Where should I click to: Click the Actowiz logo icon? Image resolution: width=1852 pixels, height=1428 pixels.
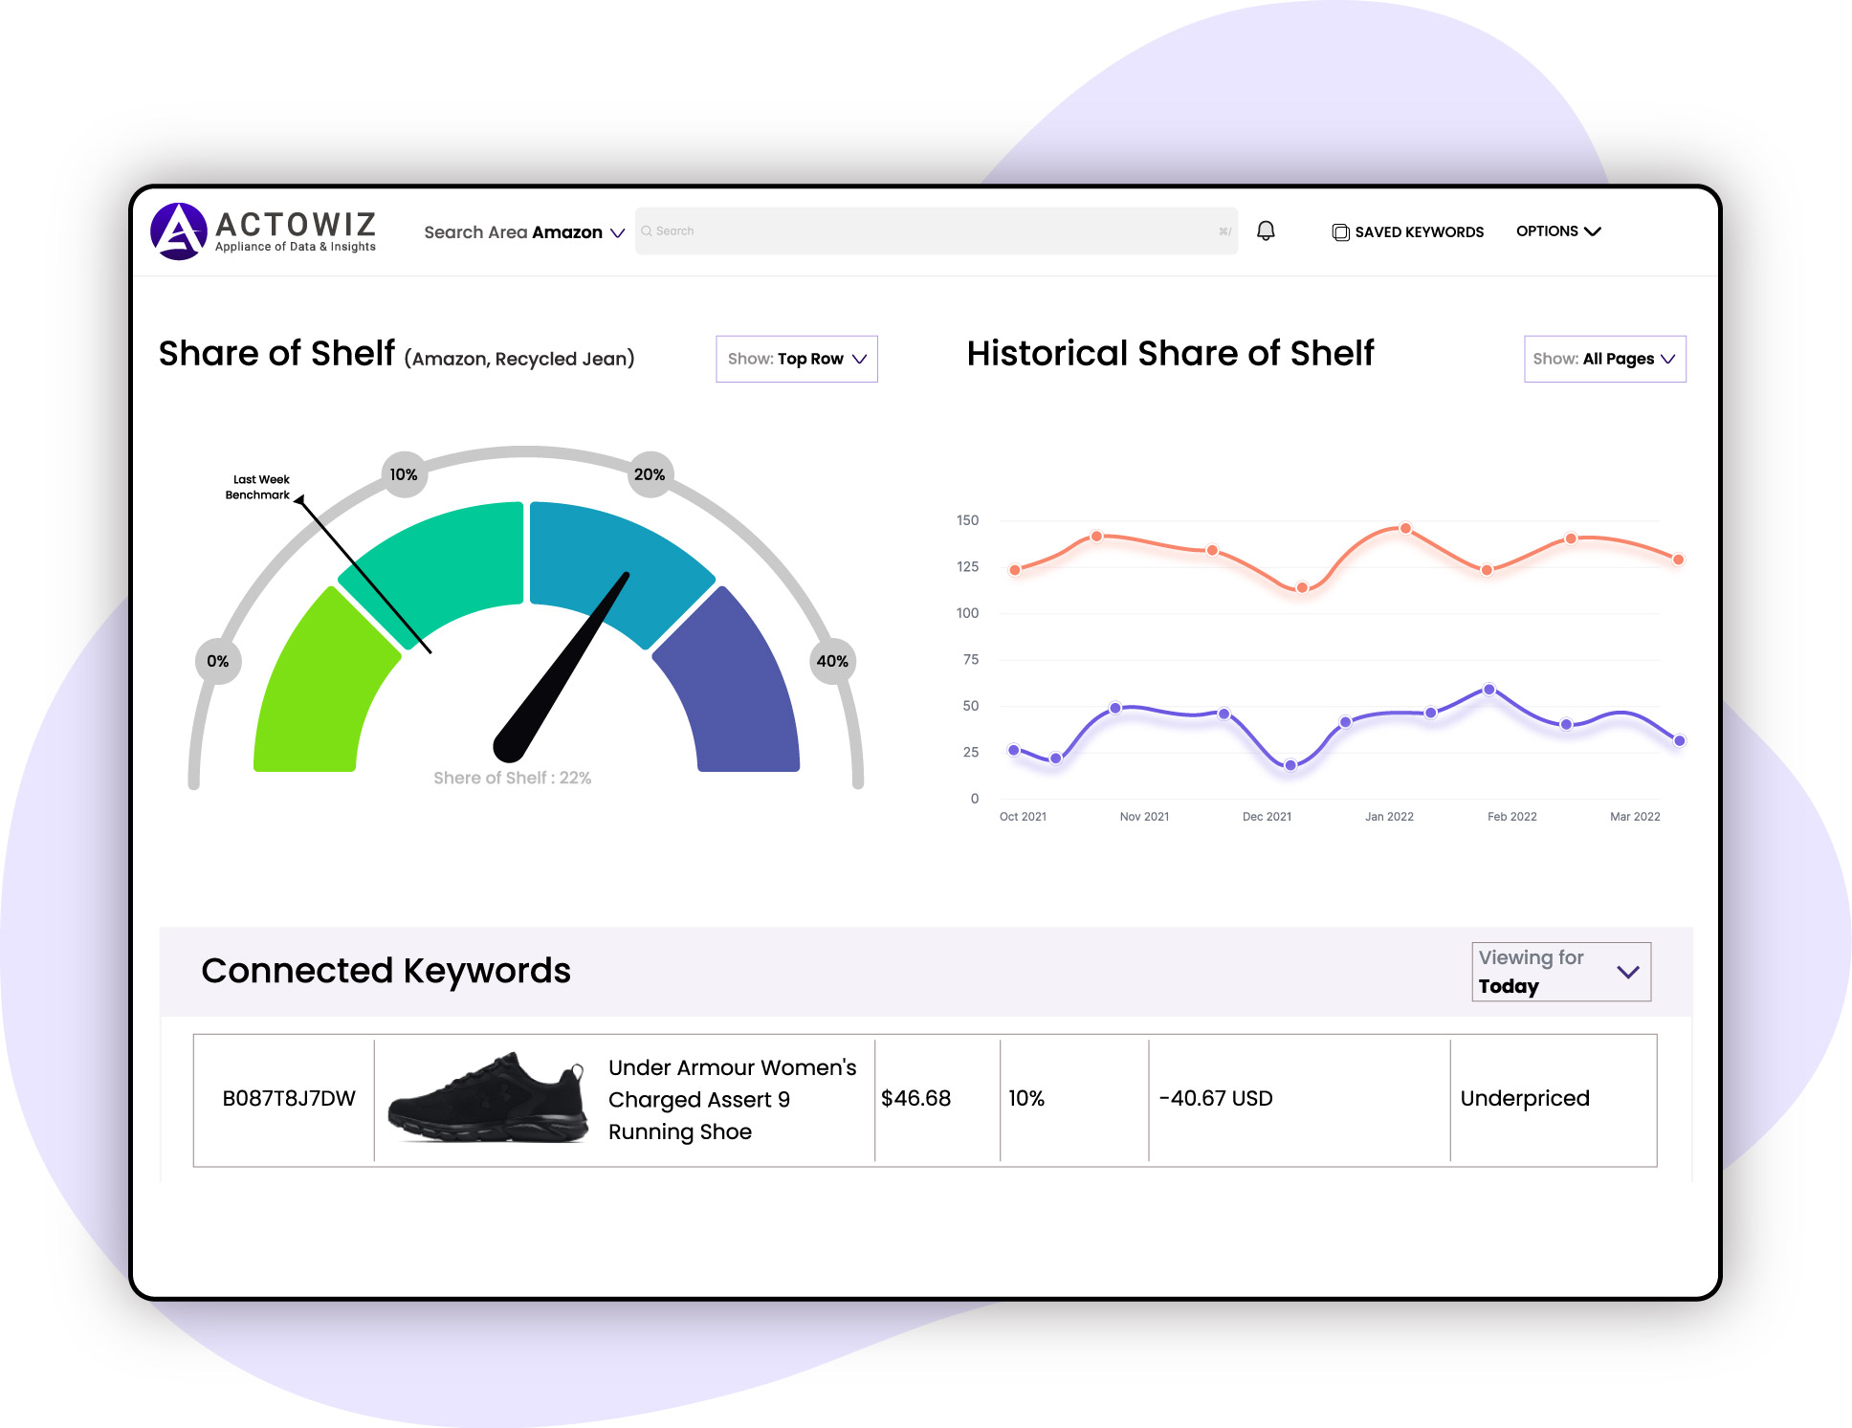tap(179, 231)
